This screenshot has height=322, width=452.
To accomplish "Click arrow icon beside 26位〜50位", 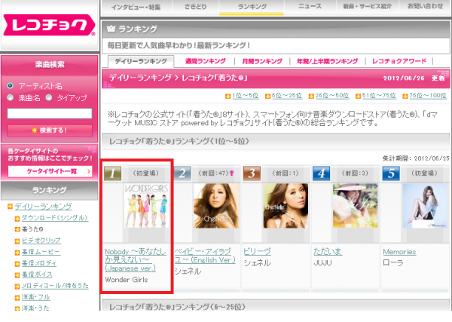I will tap(311, 96).
